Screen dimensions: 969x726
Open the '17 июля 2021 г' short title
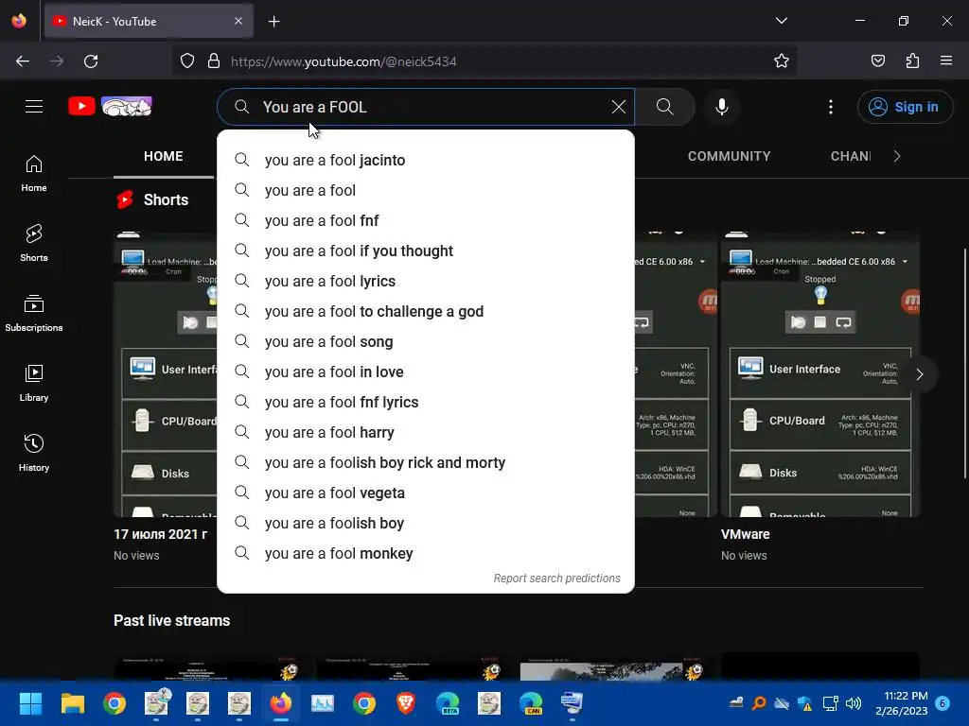tap(161, 534)
